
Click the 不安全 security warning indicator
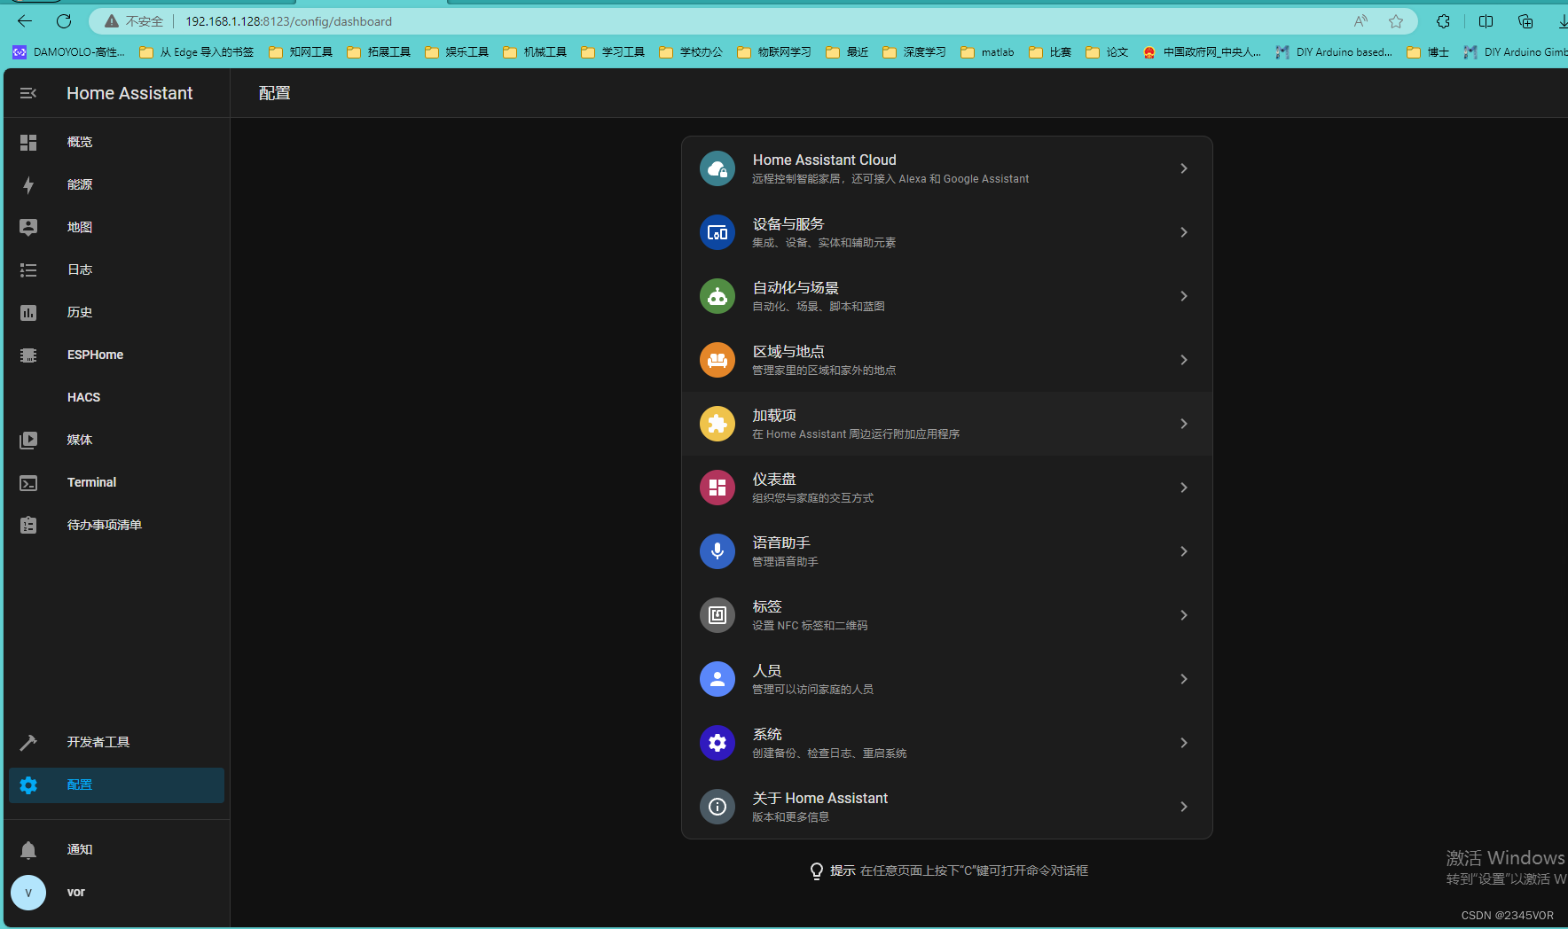(134, 21)
